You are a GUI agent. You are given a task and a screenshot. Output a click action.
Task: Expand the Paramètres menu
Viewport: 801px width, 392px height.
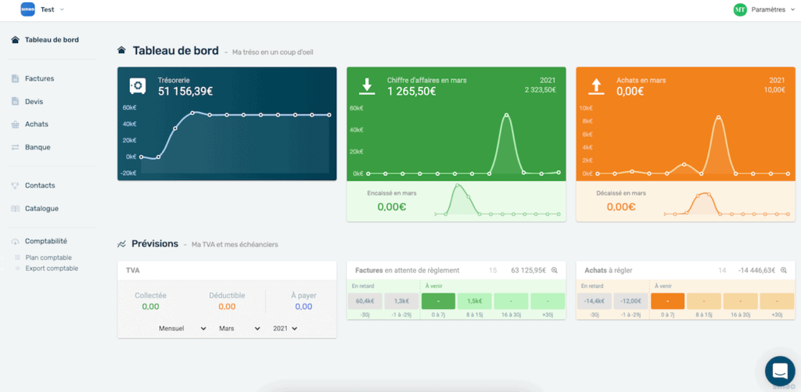(x=772, y=9)
